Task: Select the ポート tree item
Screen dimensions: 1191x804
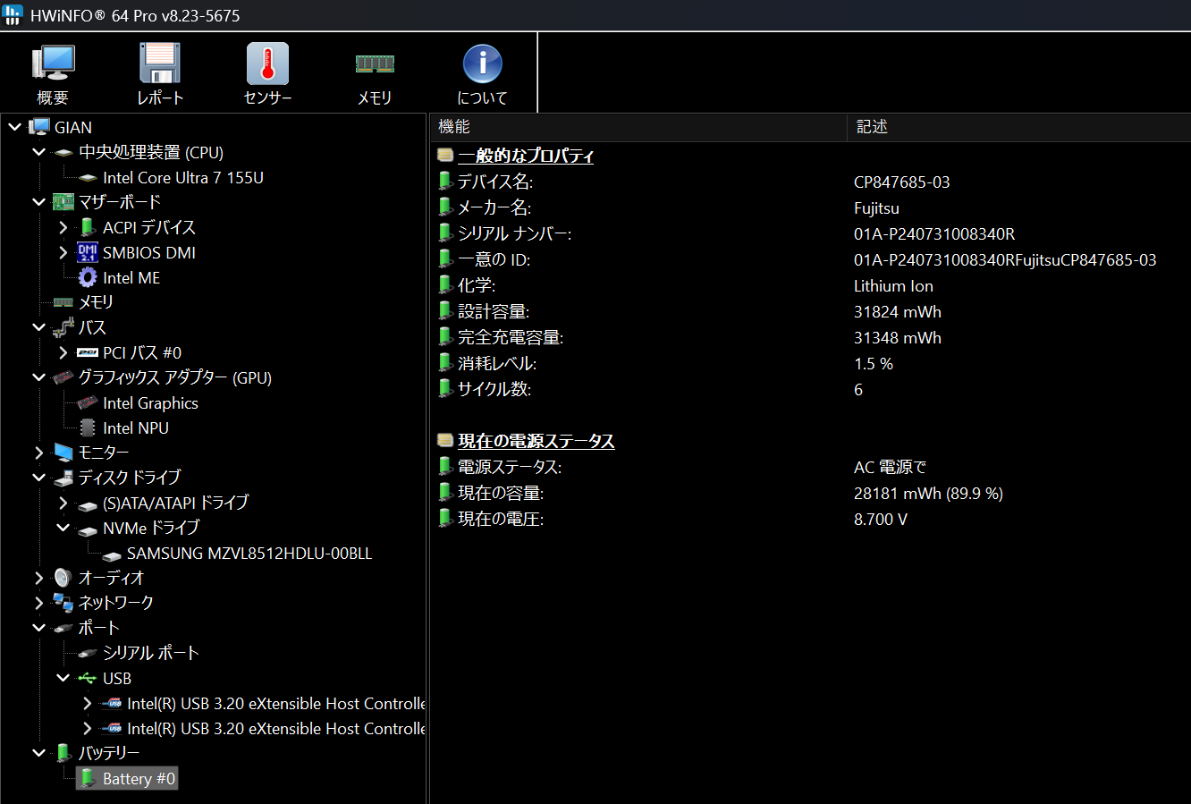Action: tap(98, 628)
